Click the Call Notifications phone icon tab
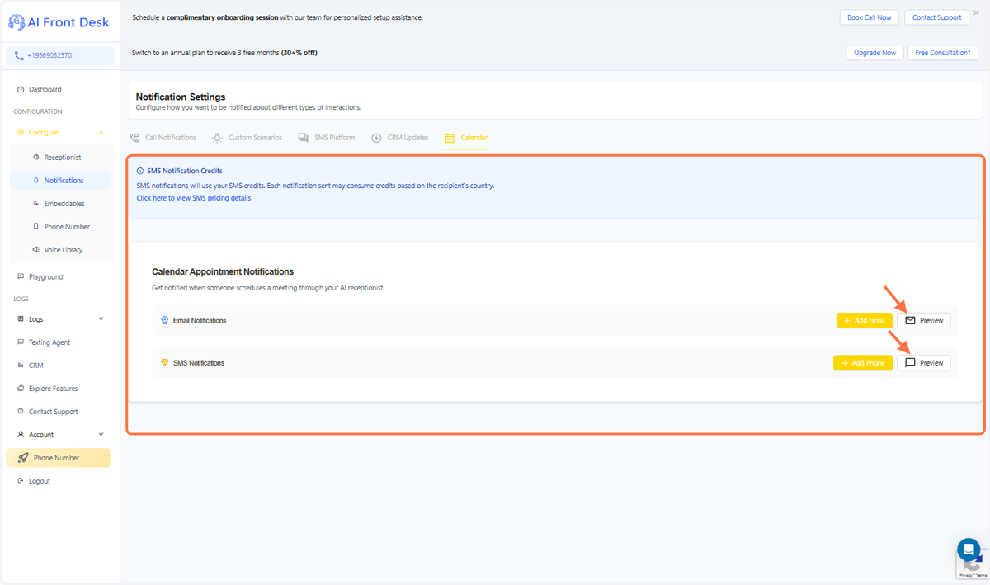 coord(134,138)
